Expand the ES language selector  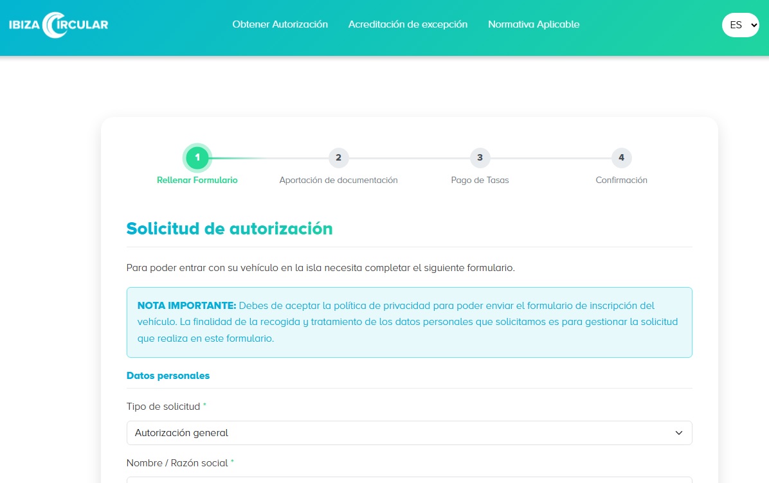740,25
